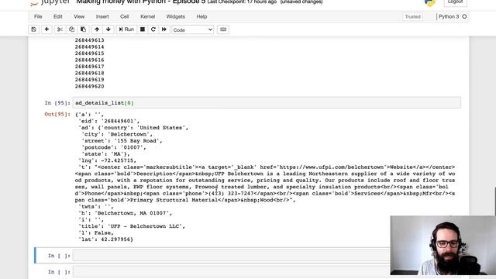Restart the kernel icon

click(x=153, y=29)
